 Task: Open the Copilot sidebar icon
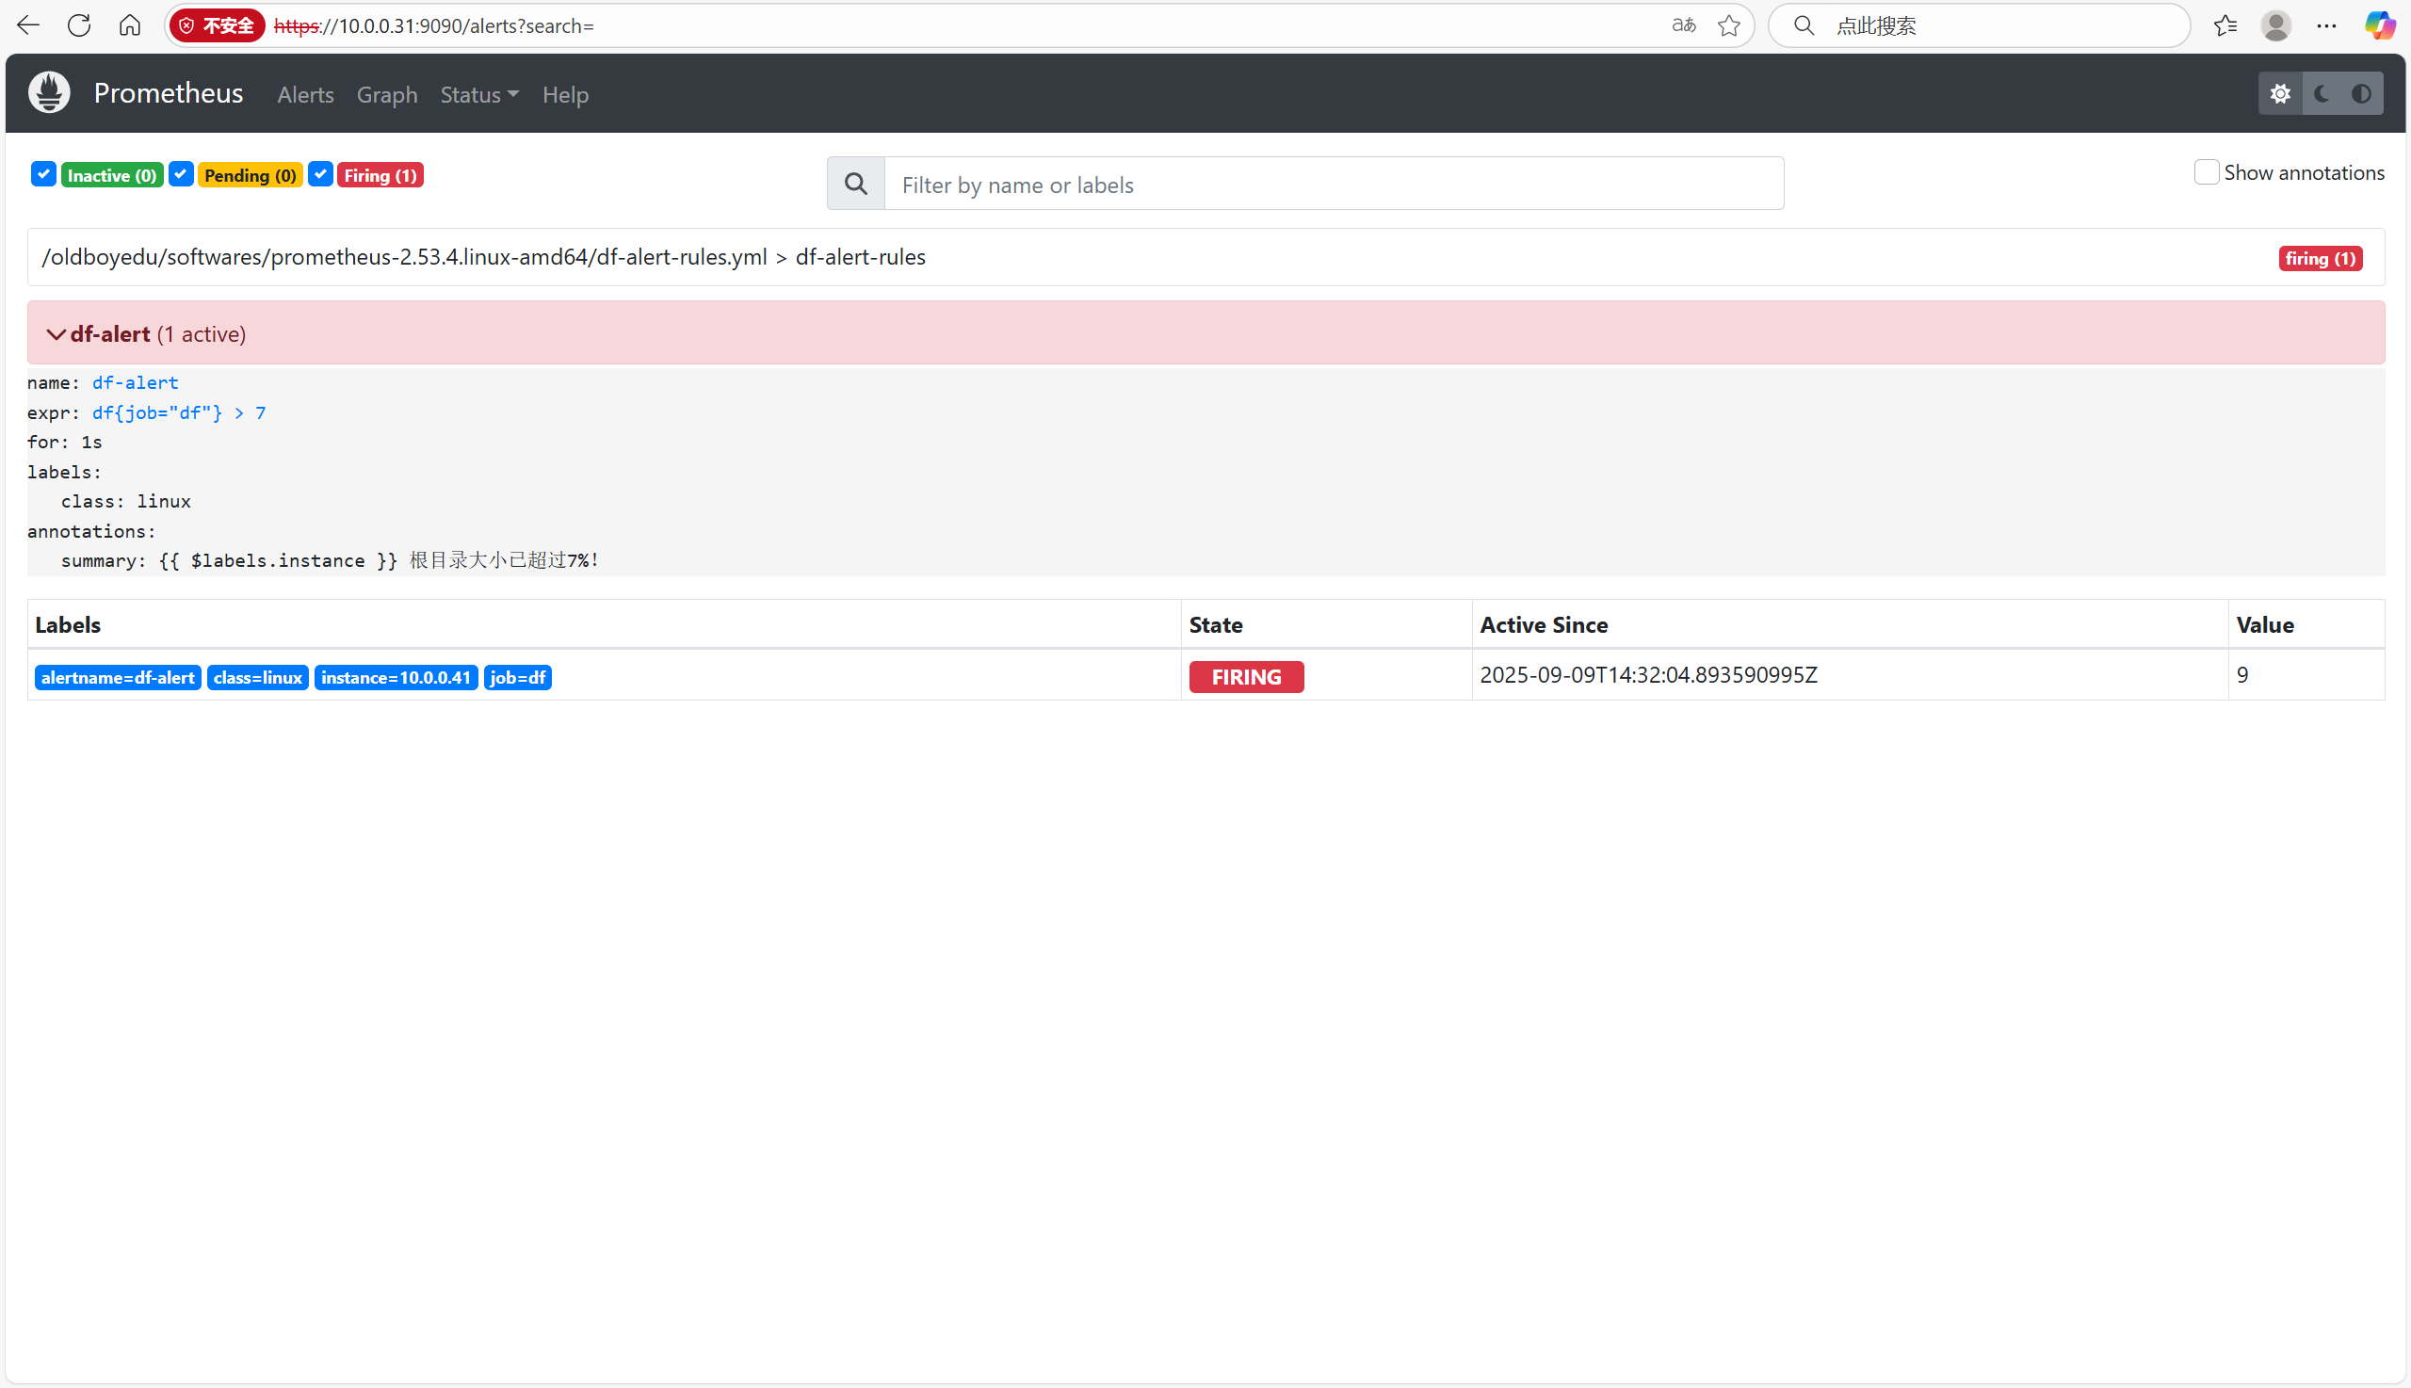(2380, 25)
